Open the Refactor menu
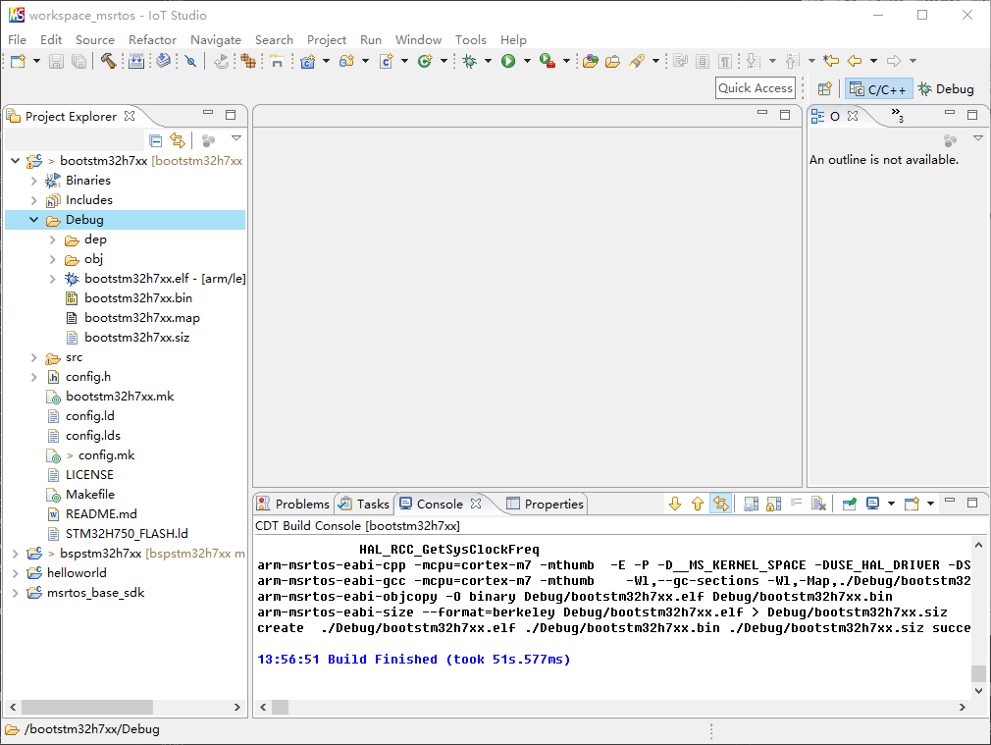Viewport: 991px width, 745px height. point(152,39)
